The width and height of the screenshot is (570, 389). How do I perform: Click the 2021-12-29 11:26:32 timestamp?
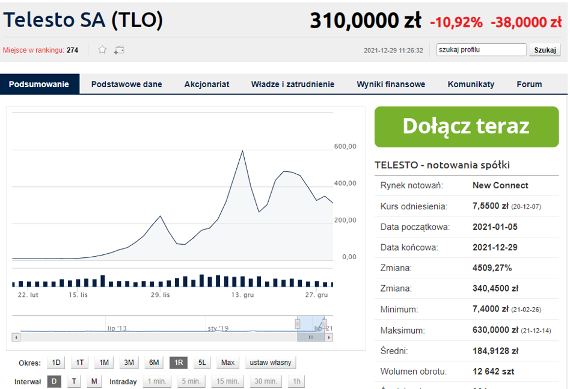393,50
